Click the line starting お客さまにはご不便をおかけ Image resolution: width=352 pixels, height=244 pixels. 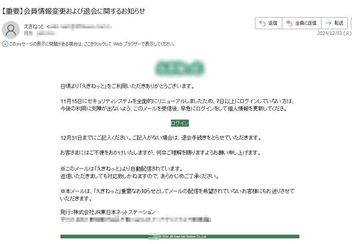click(161, 153)
